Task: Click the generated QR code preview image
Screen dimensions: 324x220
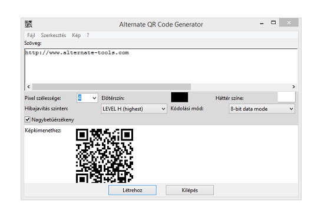Action: click(x=104, y=156)
